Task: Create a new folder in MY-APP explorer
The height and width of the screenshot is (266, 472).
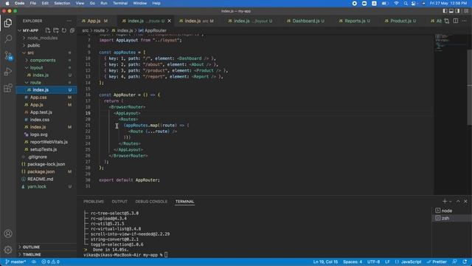Action: (x=56, y=30)
